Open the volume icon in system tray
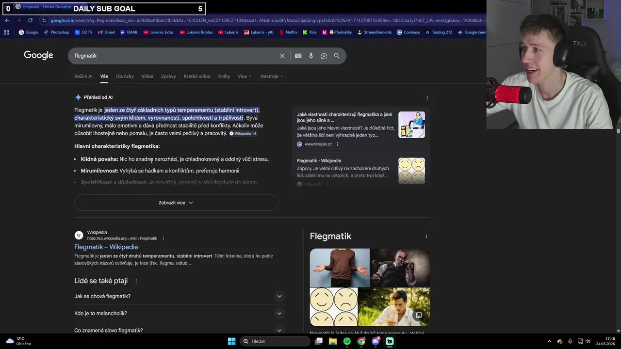This screenshot has height=349, width=621. 588,341
